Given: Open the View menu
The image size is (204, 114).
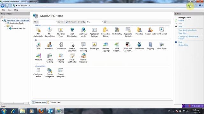Looking at the screenshot, I should [10, 10].
